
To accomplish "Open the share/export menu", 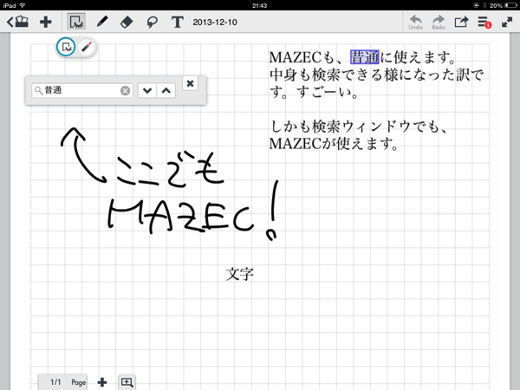I will tap(461, 22).
